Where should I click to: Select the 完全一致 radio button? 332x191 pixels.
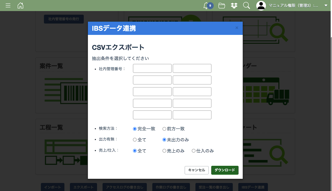135,129
